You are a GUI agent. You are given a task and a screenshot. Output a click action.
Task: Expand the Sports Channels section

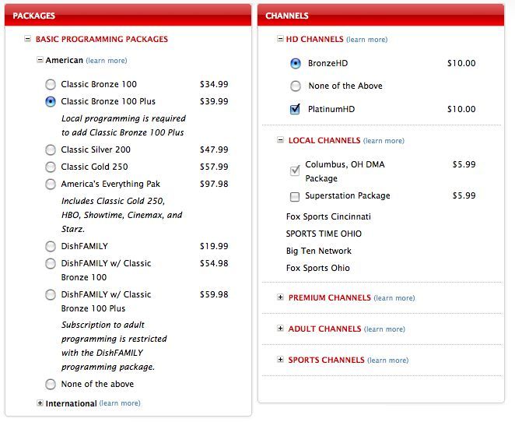coord(280,359)
